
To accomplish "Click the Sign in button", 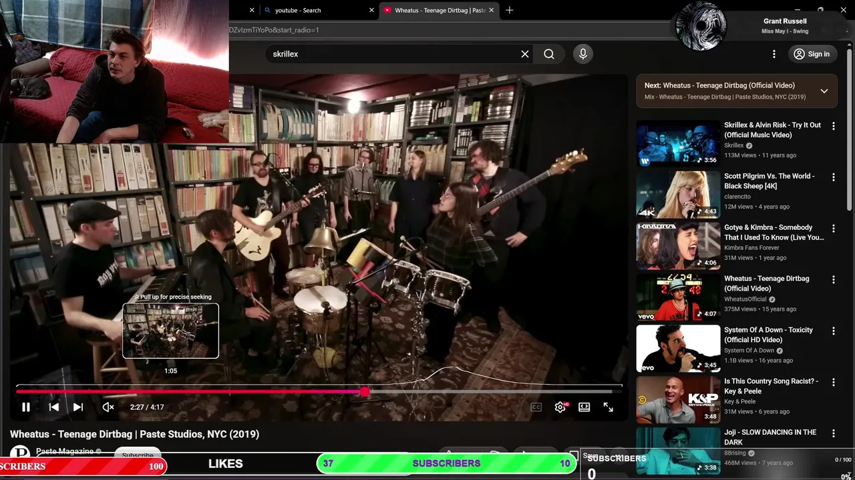I will [x=812, y=54].
